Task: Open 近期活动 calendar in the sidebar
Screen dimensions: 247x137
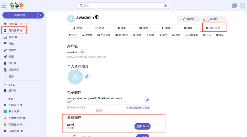Action: pyautogui.click(x=11, y=70)
